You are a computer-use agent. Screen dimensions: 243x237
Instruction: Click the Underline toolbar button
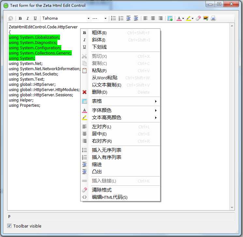(x=35, y=18)
